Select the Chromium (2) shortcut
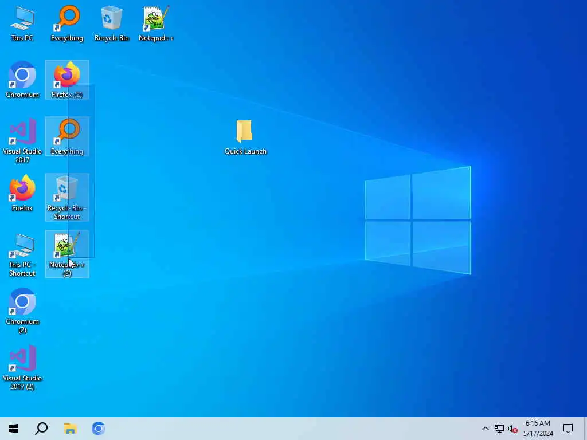The width and height of the screenshot is (587, 440). coord(22,311)
